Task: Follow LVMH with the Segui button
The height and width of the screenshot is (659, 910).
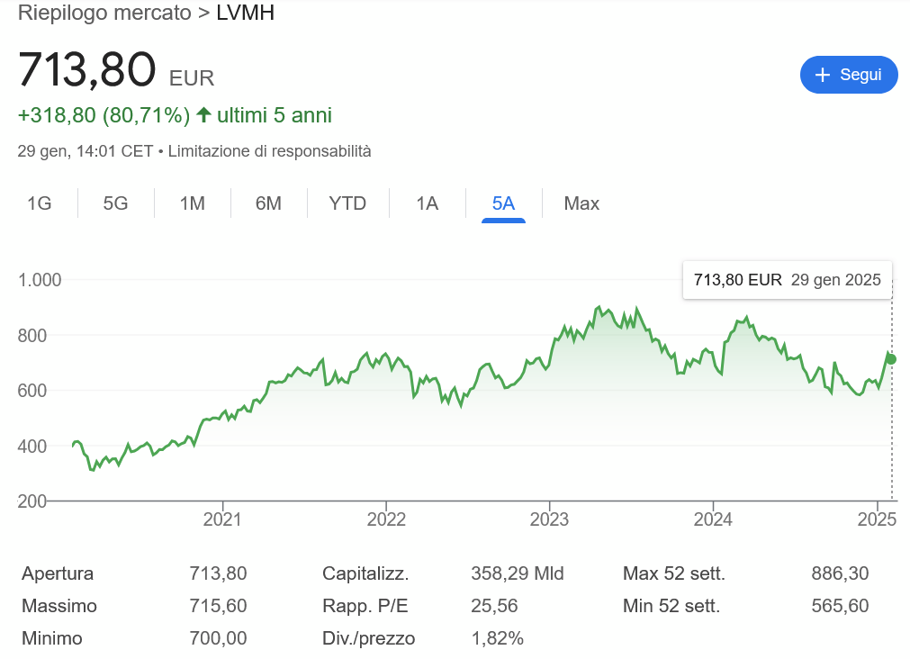Action: click(x=849, y=75)
